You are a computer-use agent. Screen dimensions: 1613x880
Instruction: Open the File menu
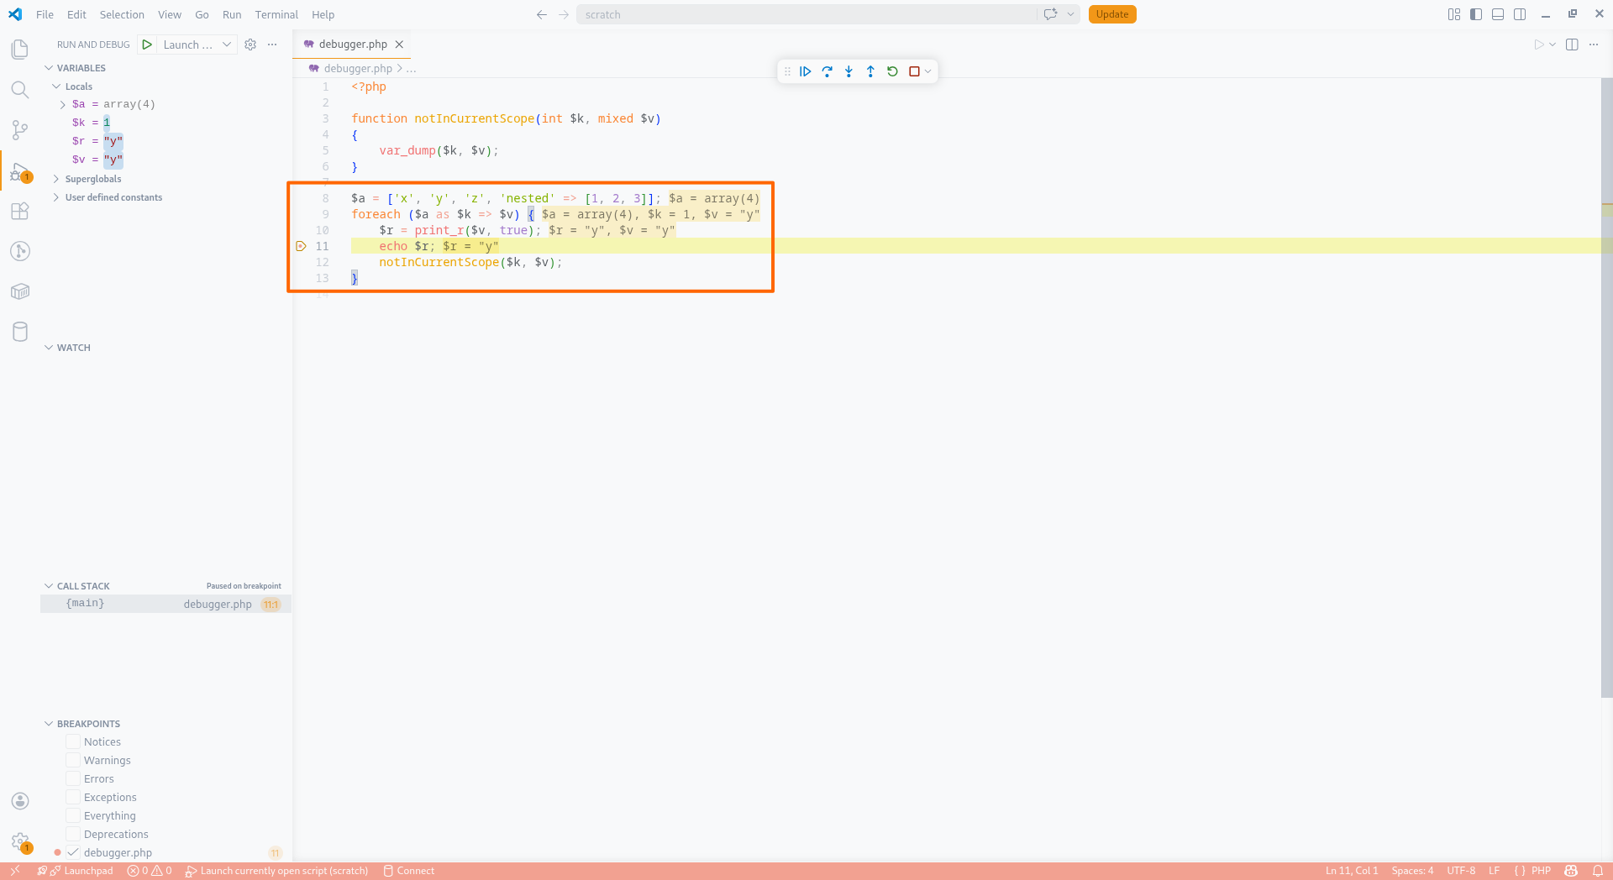45,14
